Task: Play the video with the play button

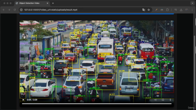Action: coord(23,100)
